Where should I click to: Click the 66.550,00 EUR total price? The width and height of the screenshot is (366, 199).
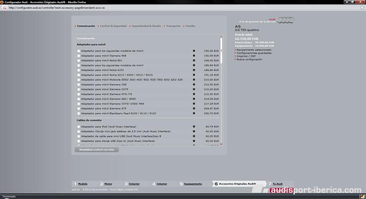point(247,39)
